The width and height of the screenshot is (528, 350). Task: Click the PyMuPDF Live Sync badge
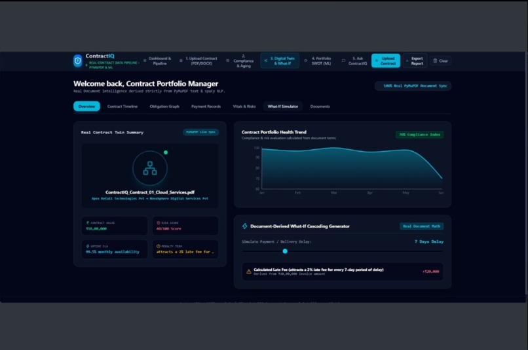click(x=200, y=132)
